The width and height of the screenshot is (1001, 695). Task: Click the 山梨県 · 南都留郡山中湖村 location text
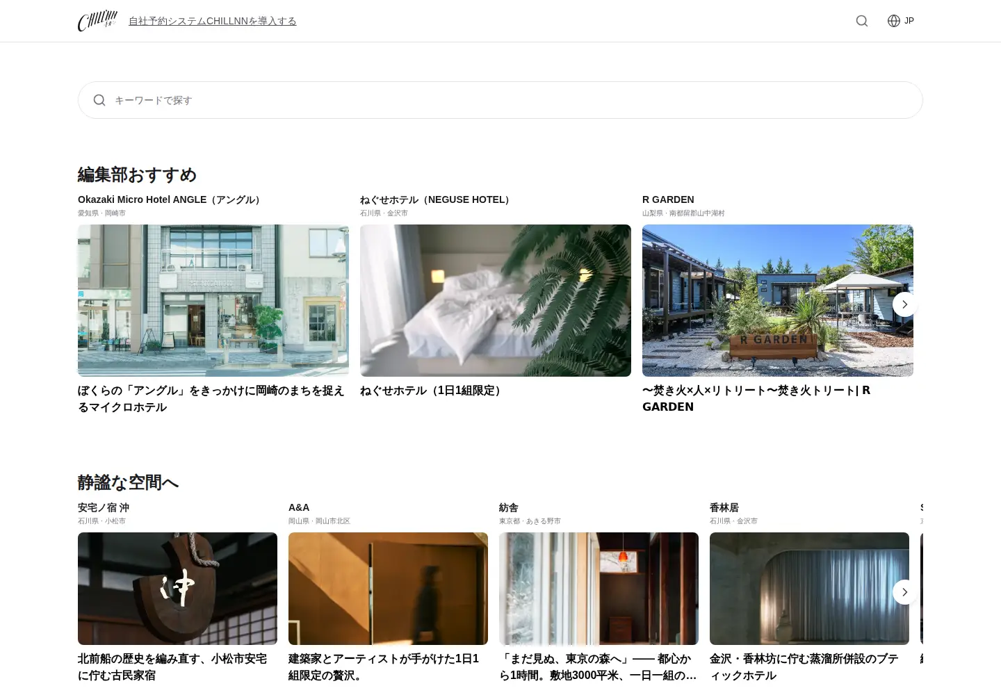(683, 213)
